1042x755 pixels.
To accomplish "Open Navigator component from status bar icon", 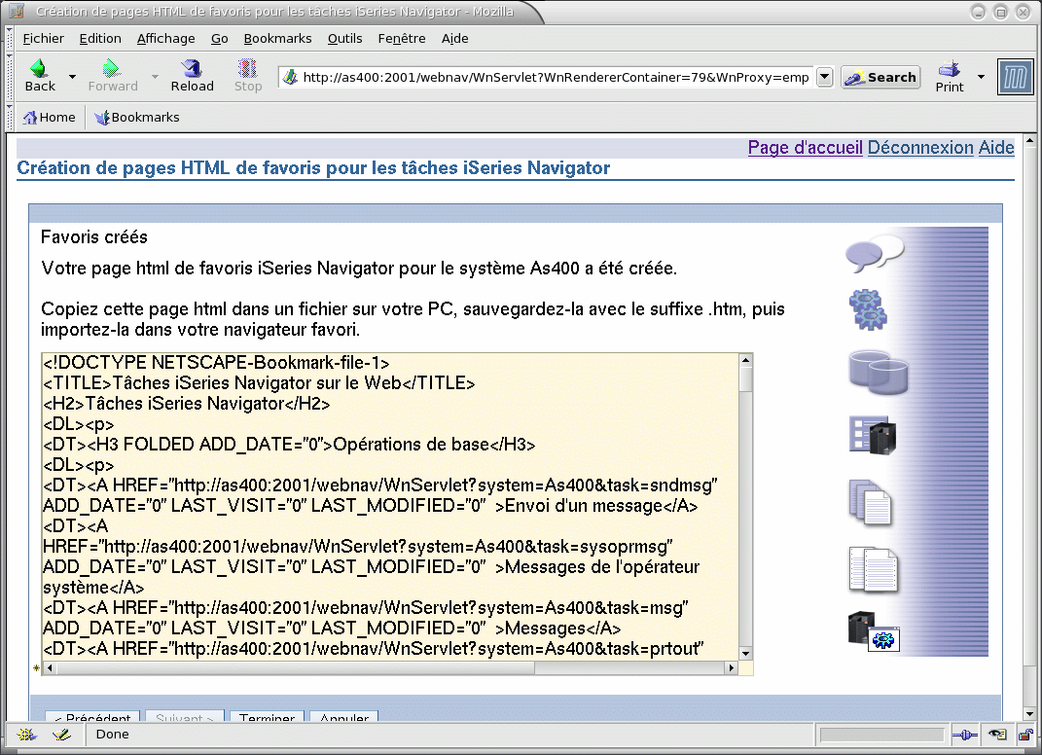I will pos(26,735).
